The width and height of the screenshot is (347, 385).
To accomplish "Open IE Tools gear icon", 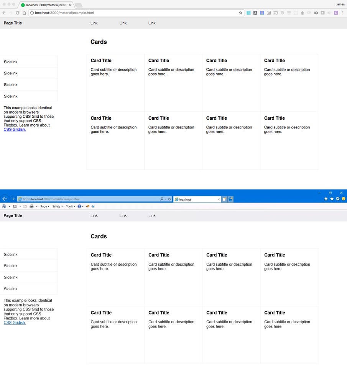I will pos(338,199).
